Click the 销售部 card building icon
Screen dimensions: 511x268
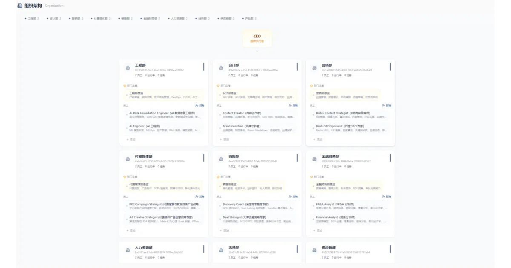point(221,159)
